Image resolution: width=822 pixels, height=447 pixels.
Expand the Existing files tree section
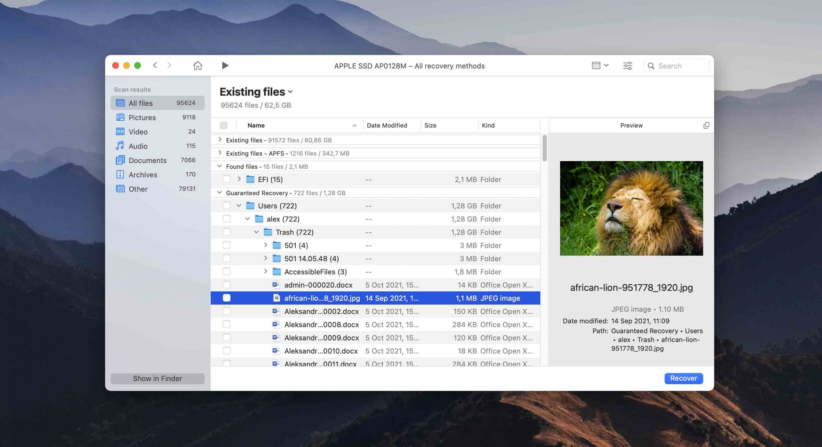tap(220, 140)
